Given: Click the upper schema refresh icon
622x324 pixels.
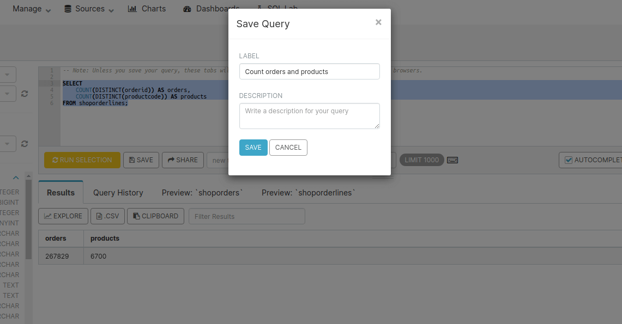Looking at the screenshot, I should (25, 94).
